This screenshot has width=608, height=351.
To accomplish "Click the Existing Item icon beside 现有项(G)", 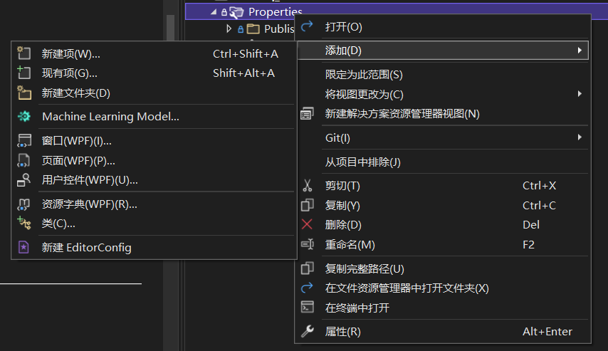I will pos(23,73).
